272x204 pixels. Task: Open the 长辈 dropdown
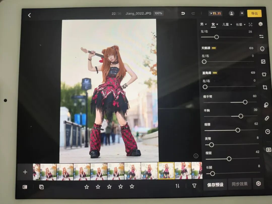pyautogui.click(x=241, y=24)
